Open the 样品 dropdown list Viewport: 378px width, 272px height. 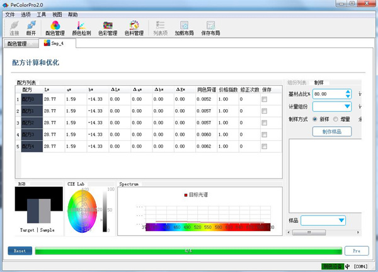coord(341,220)
